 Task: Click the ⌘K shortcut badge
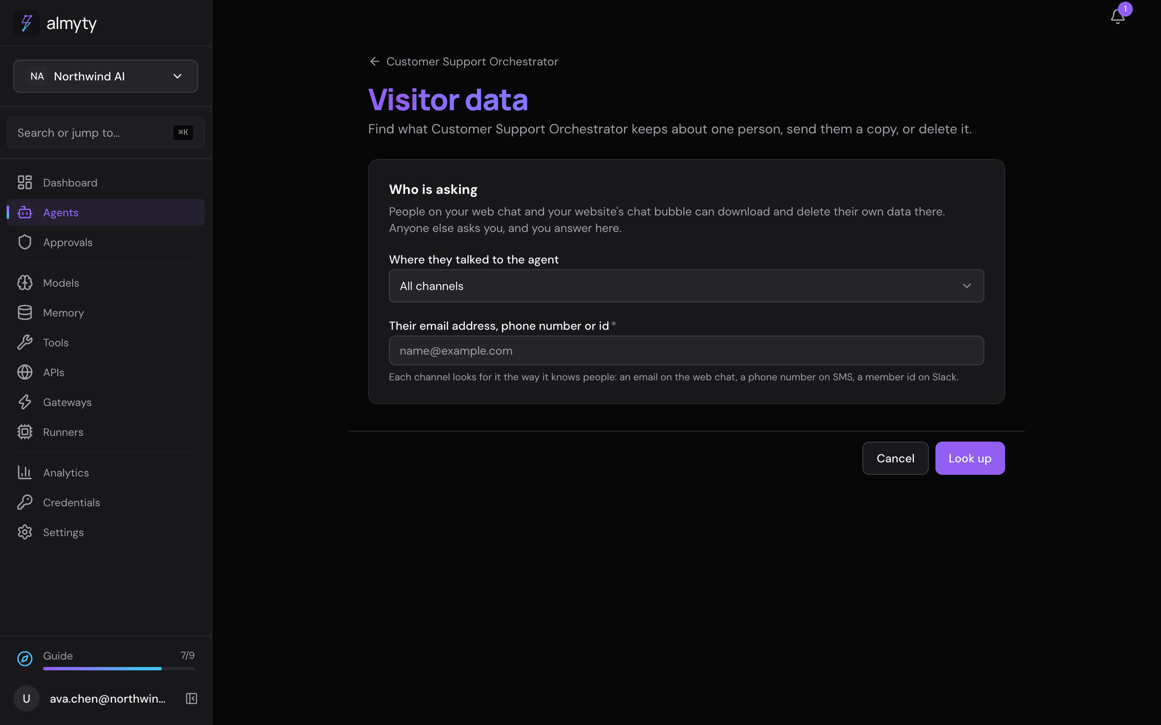point(183,132)
